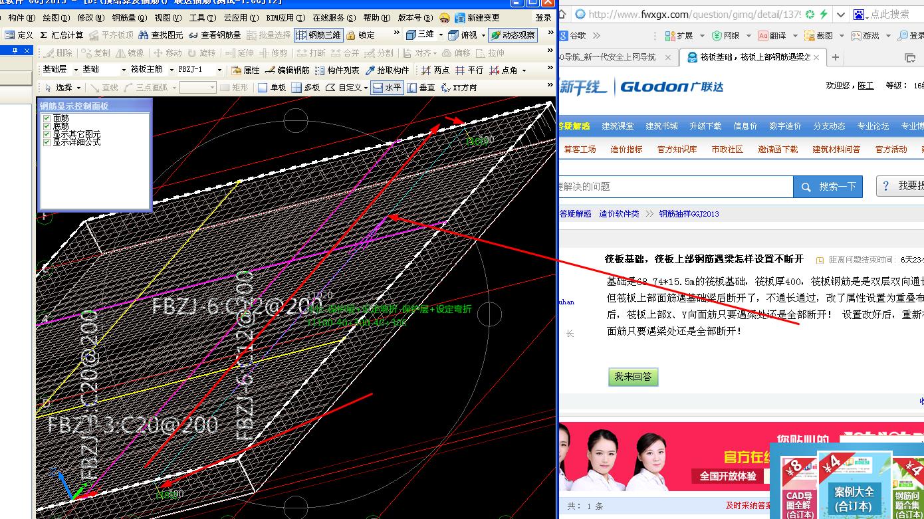Click the 锁定 (lock) icon
The width and height of the screenshot is (924, 519).
point(360,35)
